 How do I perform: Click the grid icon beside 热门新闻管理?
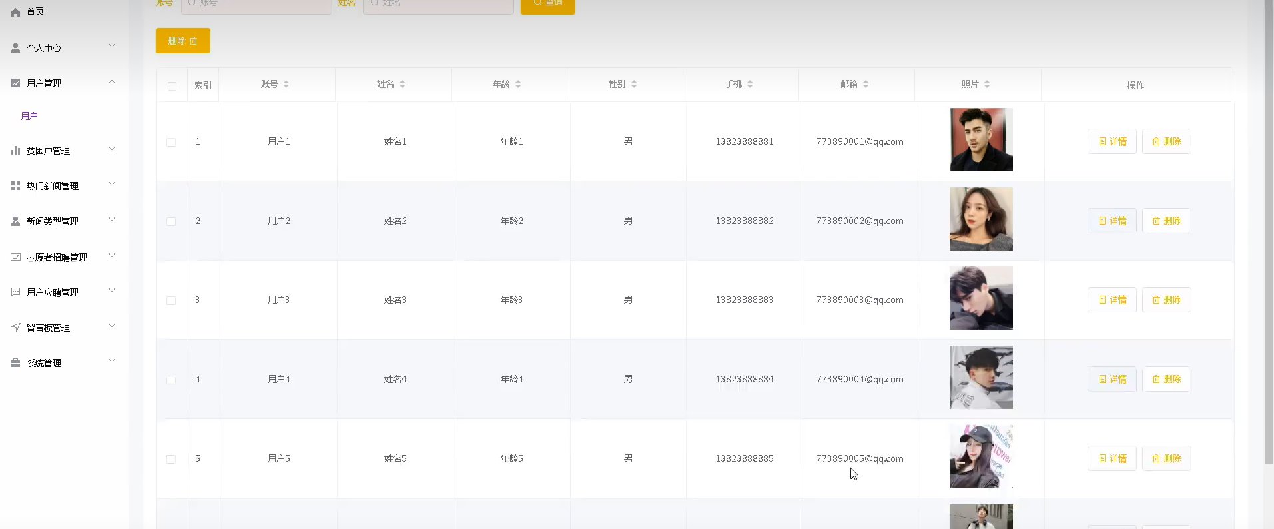point(16,186)
